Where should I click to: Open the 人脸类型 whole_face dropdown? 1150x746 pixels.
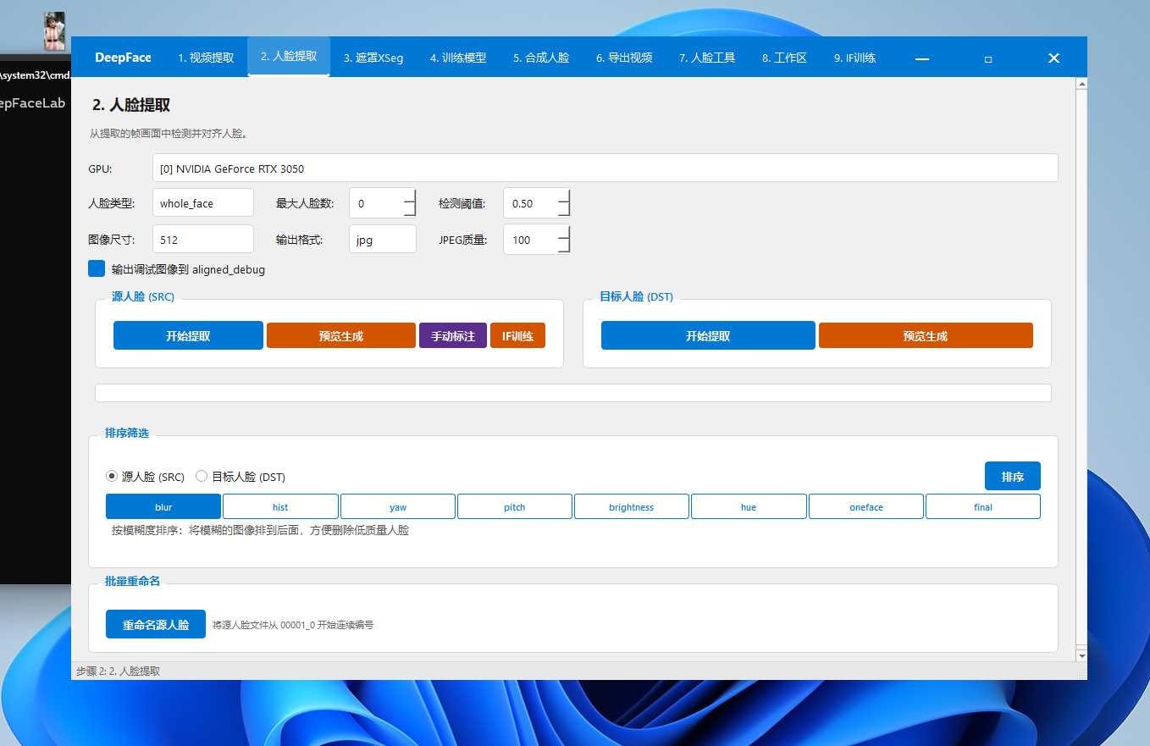[203, 203]
